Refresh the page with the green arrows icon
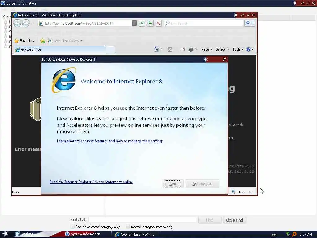This screenshot has width=317, height=238. [150, 23]
